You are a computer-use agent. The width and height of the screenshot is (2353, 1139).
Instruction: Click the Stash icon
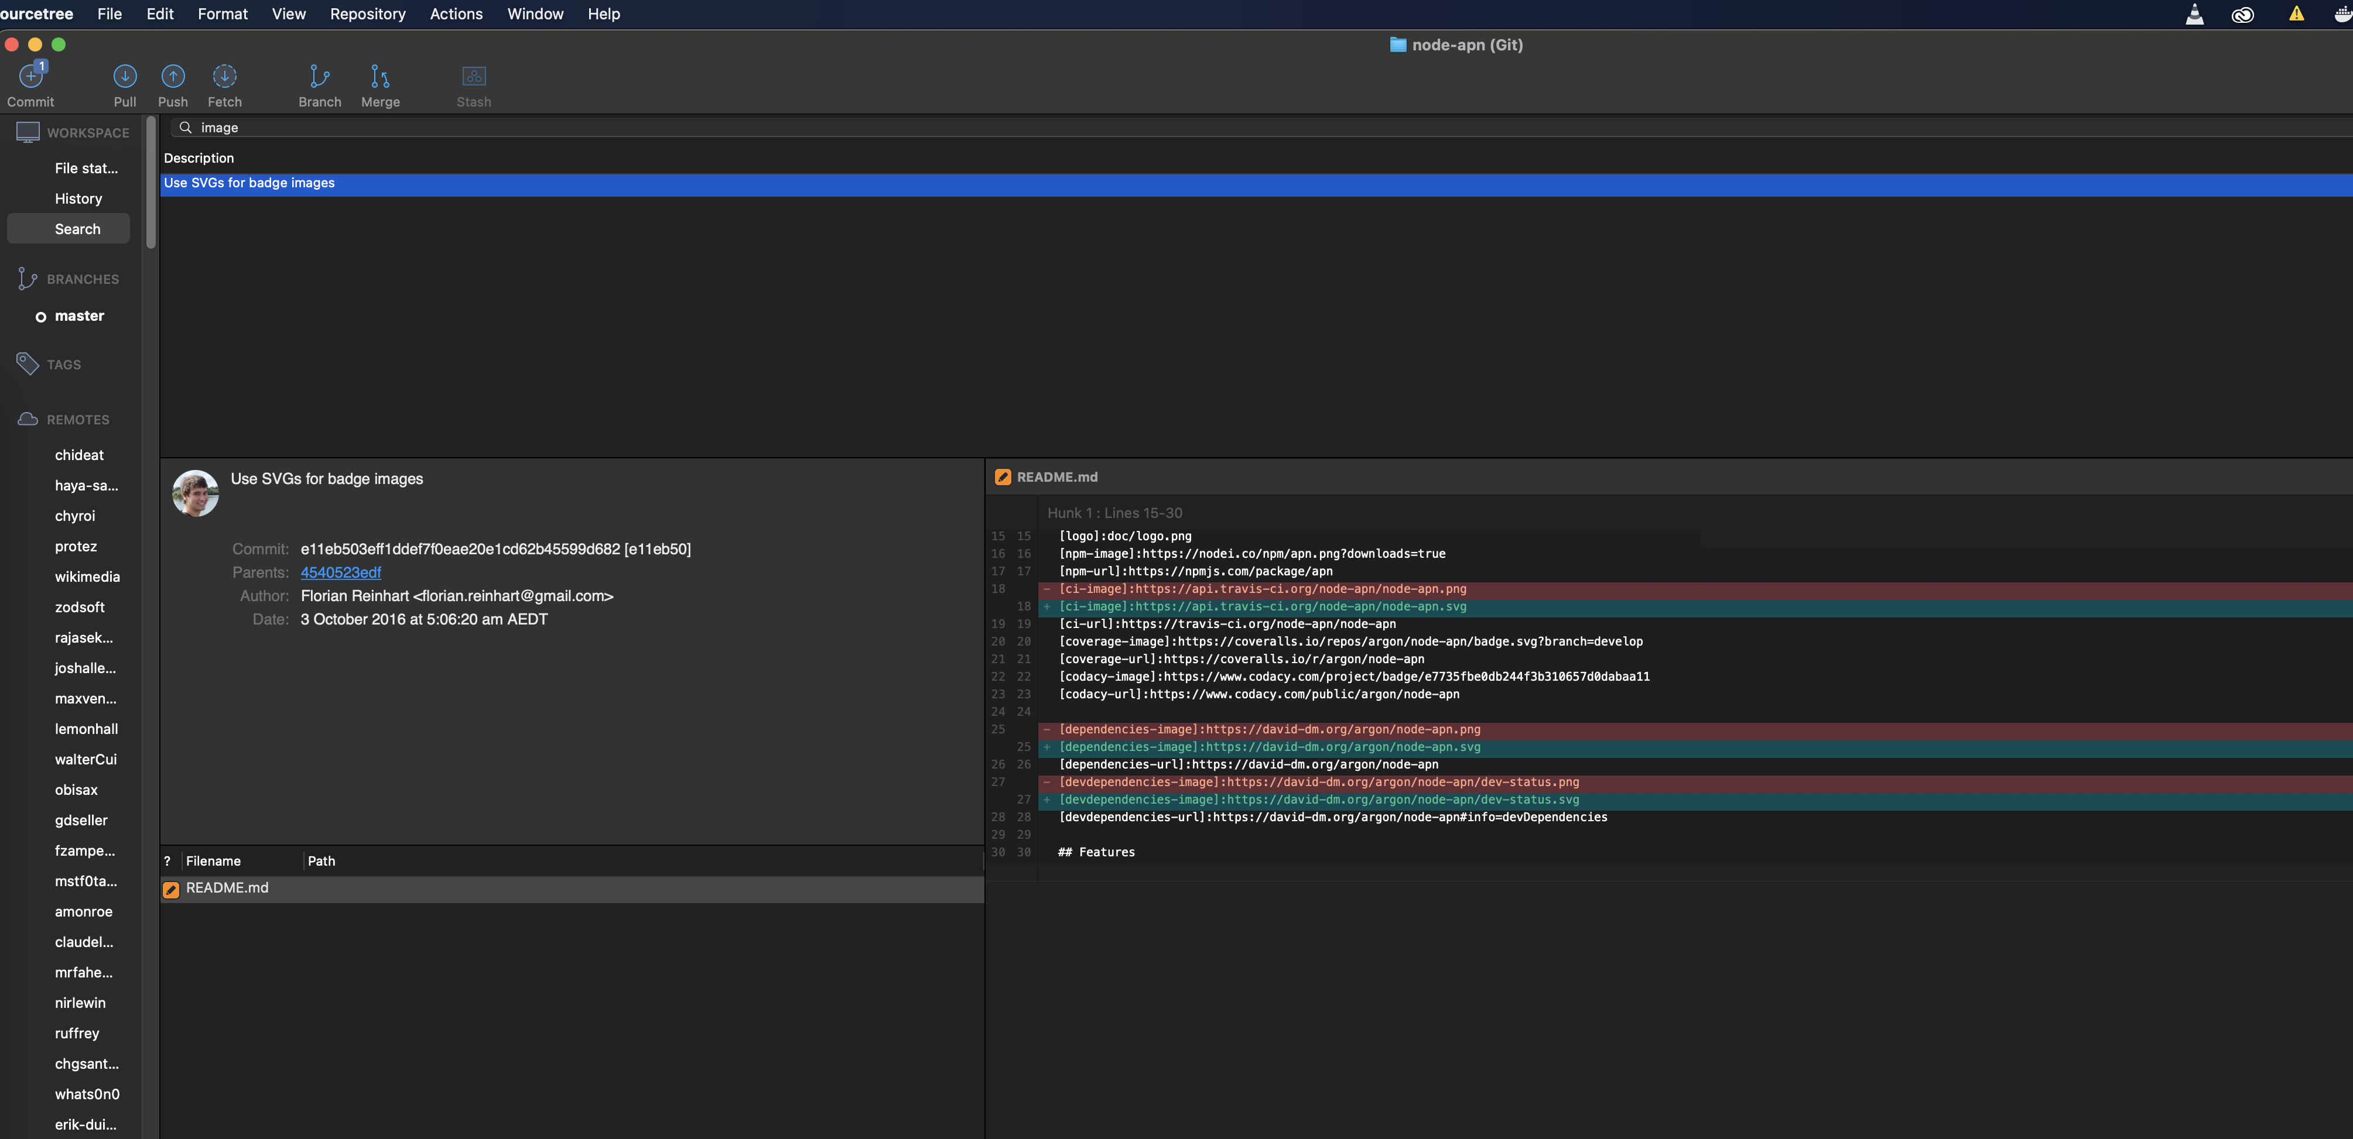pos(473,78)
